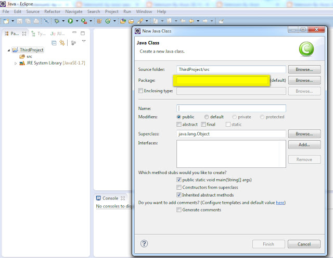Screen dimensions: 333x258
Task: Click the Print toolbar icon
Action: click(x=36, y=21)
